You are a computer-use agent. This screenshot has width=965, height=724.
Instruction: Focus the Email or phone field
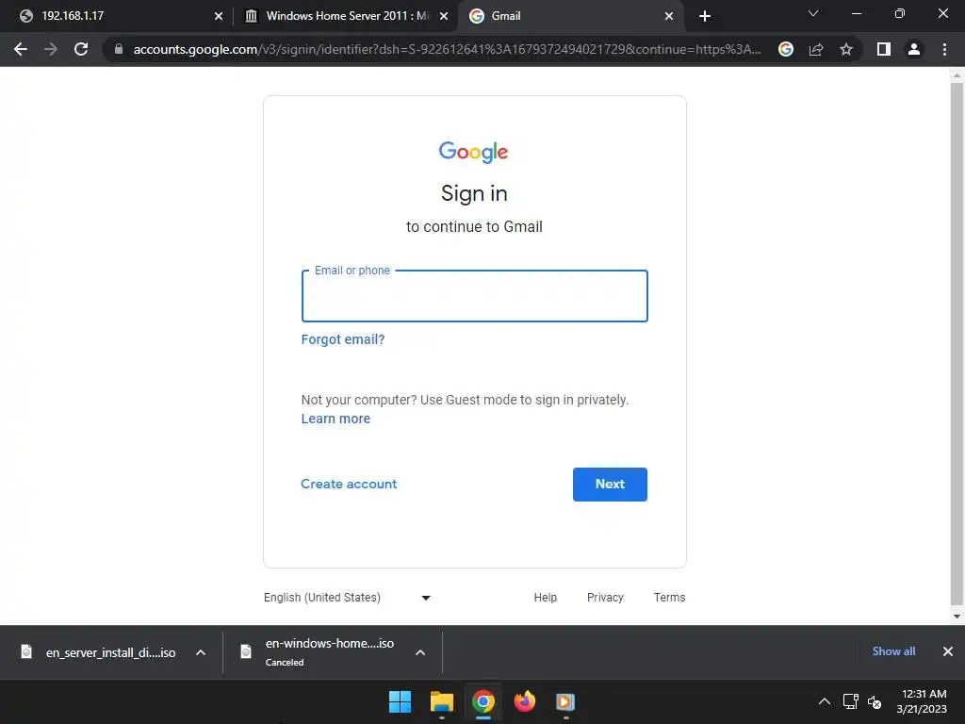point(475,296)
